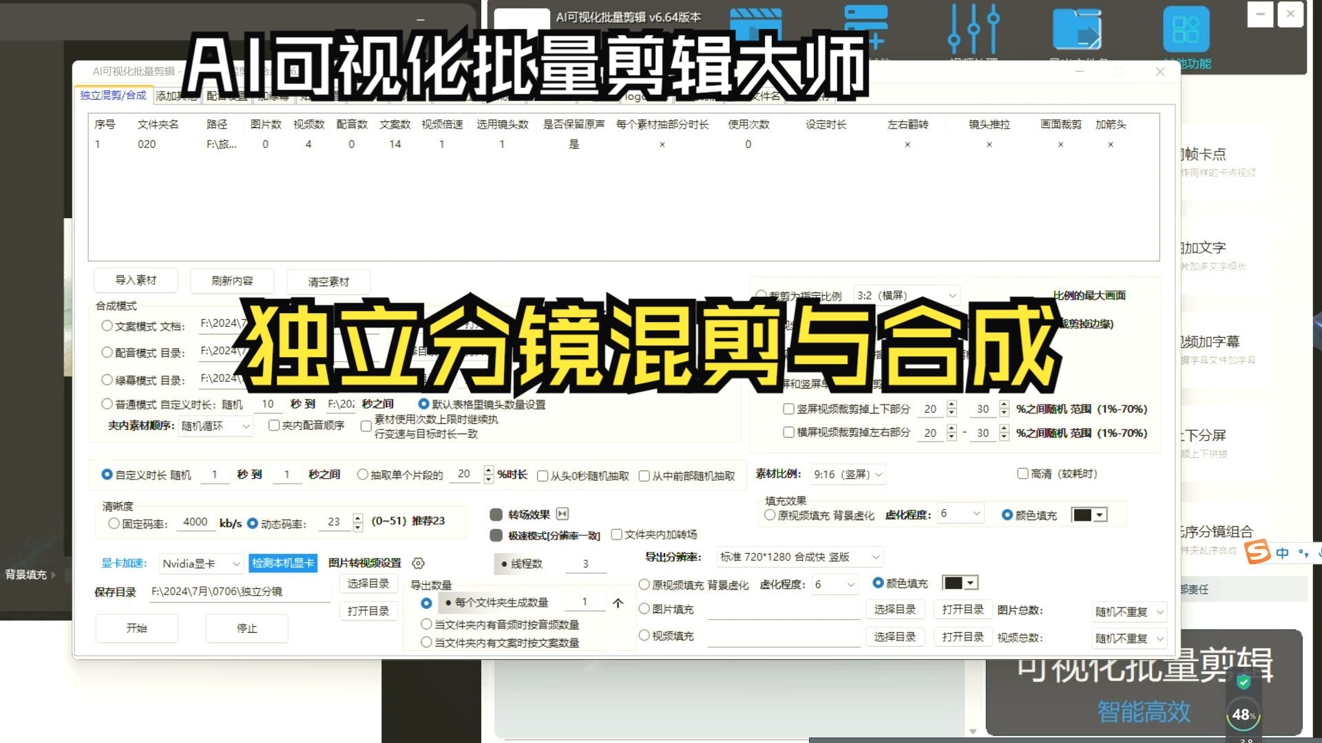
Task: Increase 动态码率 value with stepper up
Action: pyautogui.click(x=357, y=517)
